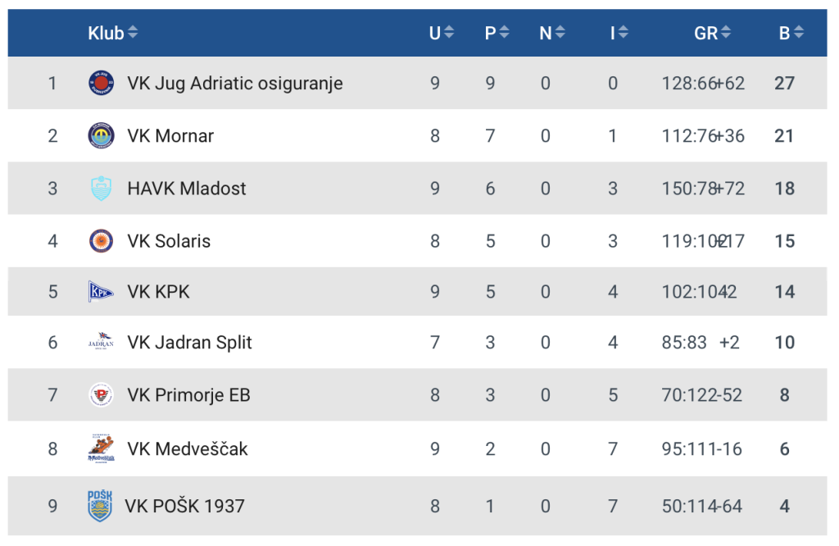Click the VK POŠK 1937 shield logo
839x546 pixels.
pos(100,506)
